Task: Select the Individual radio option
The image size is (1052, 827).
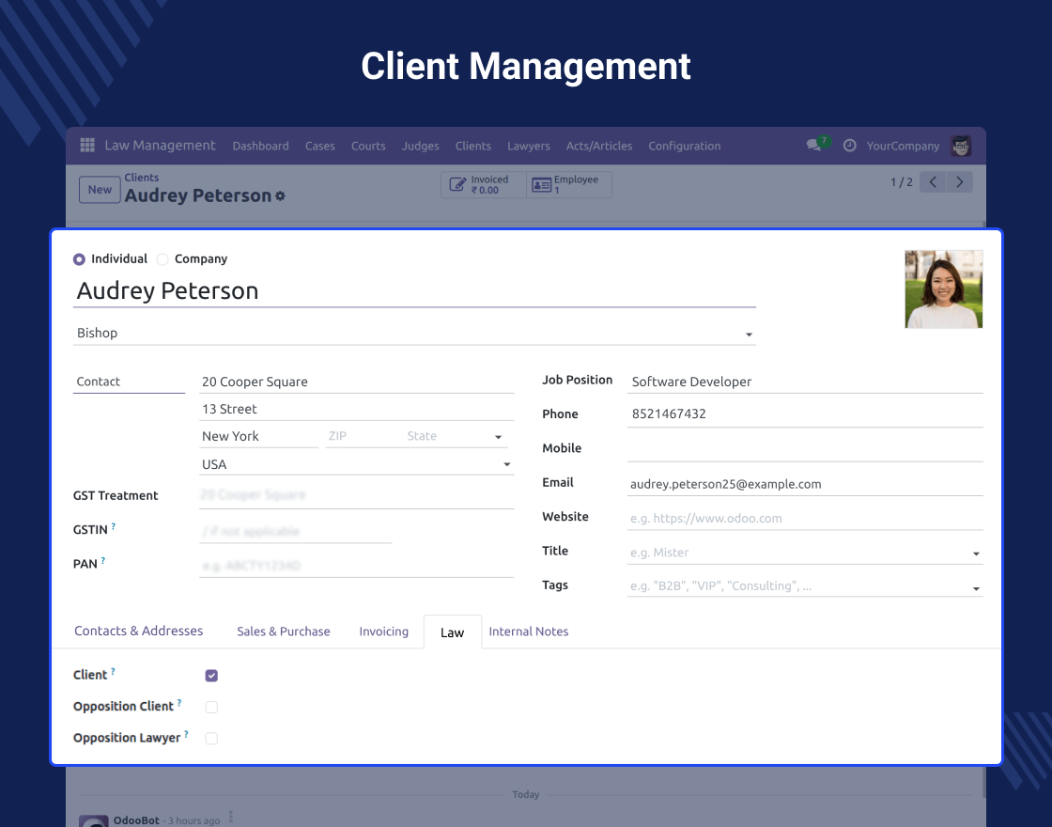Action: pos(79,259)
